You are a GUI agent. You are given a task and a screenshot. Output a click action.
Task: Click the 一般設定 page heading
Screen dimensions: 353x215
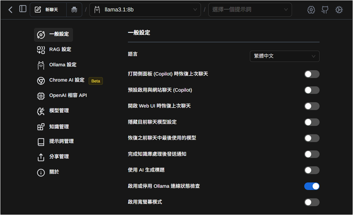coord(139,32)
